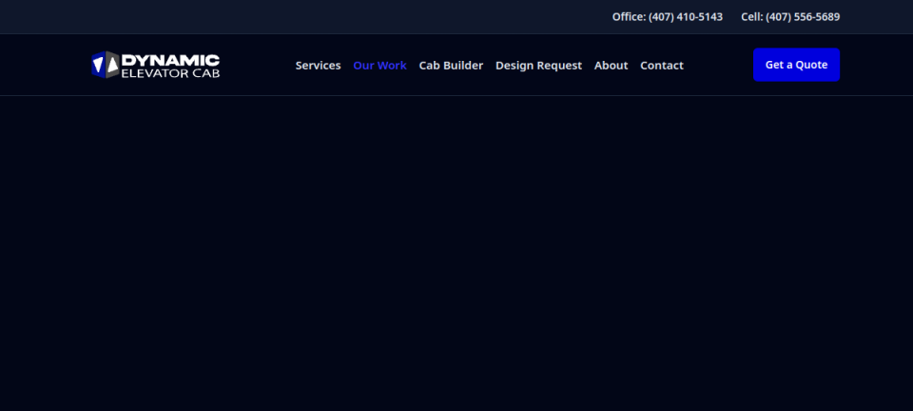Call the Office number (407) 410-5143
Viewport: 913px width, 411px height.
668,17
